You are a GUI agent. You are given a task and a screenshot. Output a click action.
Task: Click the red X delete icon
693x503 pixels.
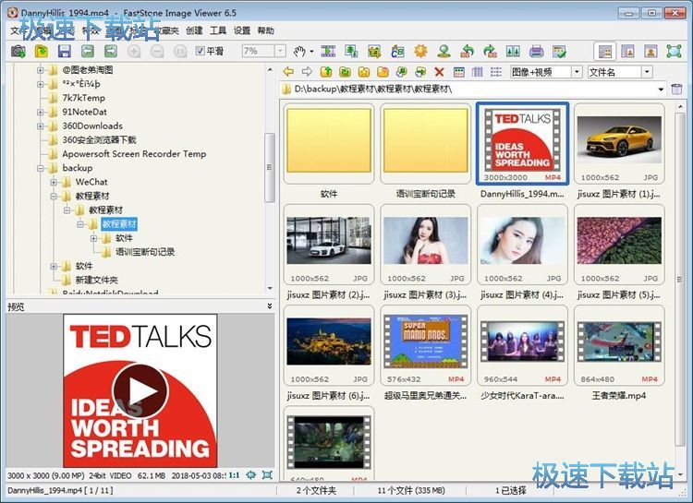pos(439,72)
